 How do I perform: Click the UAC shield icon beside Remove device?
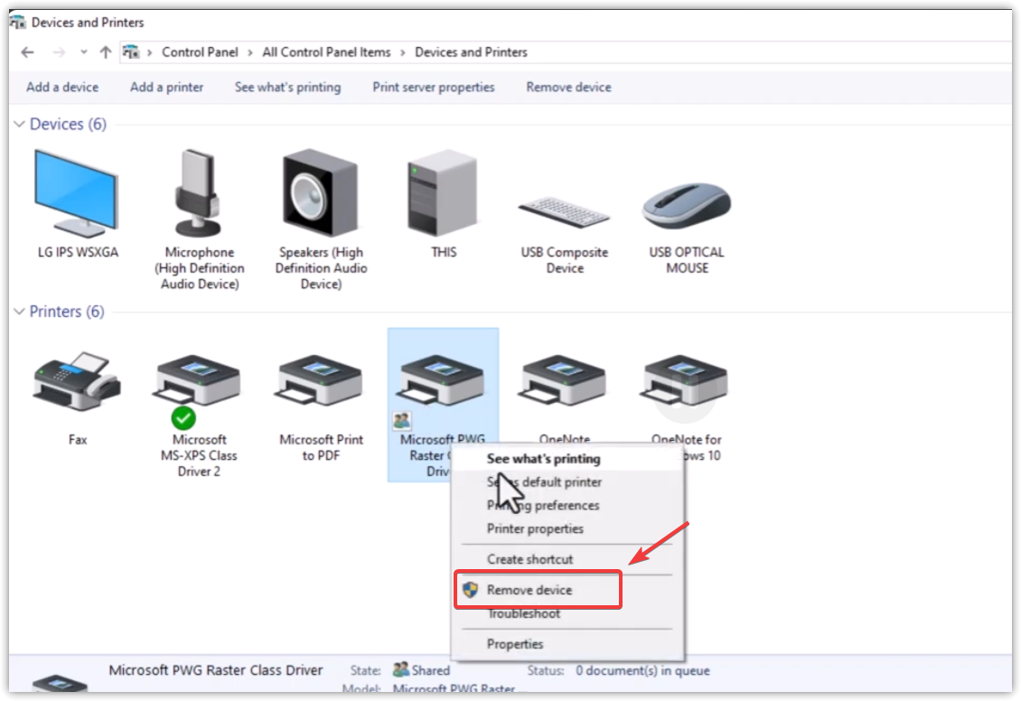click(x=470, y=590)
